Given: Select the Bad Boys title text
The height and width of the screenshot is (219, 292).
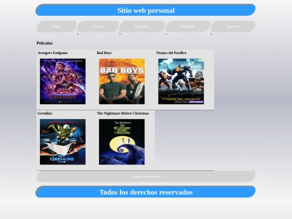Looking at the screenshot, I should (x=104, y=53).
